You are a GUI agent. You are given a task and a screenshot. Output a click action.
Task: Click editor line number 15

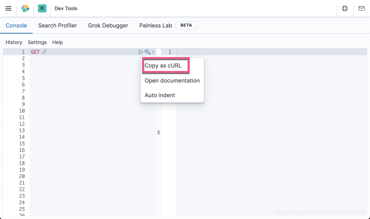pos(22,144)
